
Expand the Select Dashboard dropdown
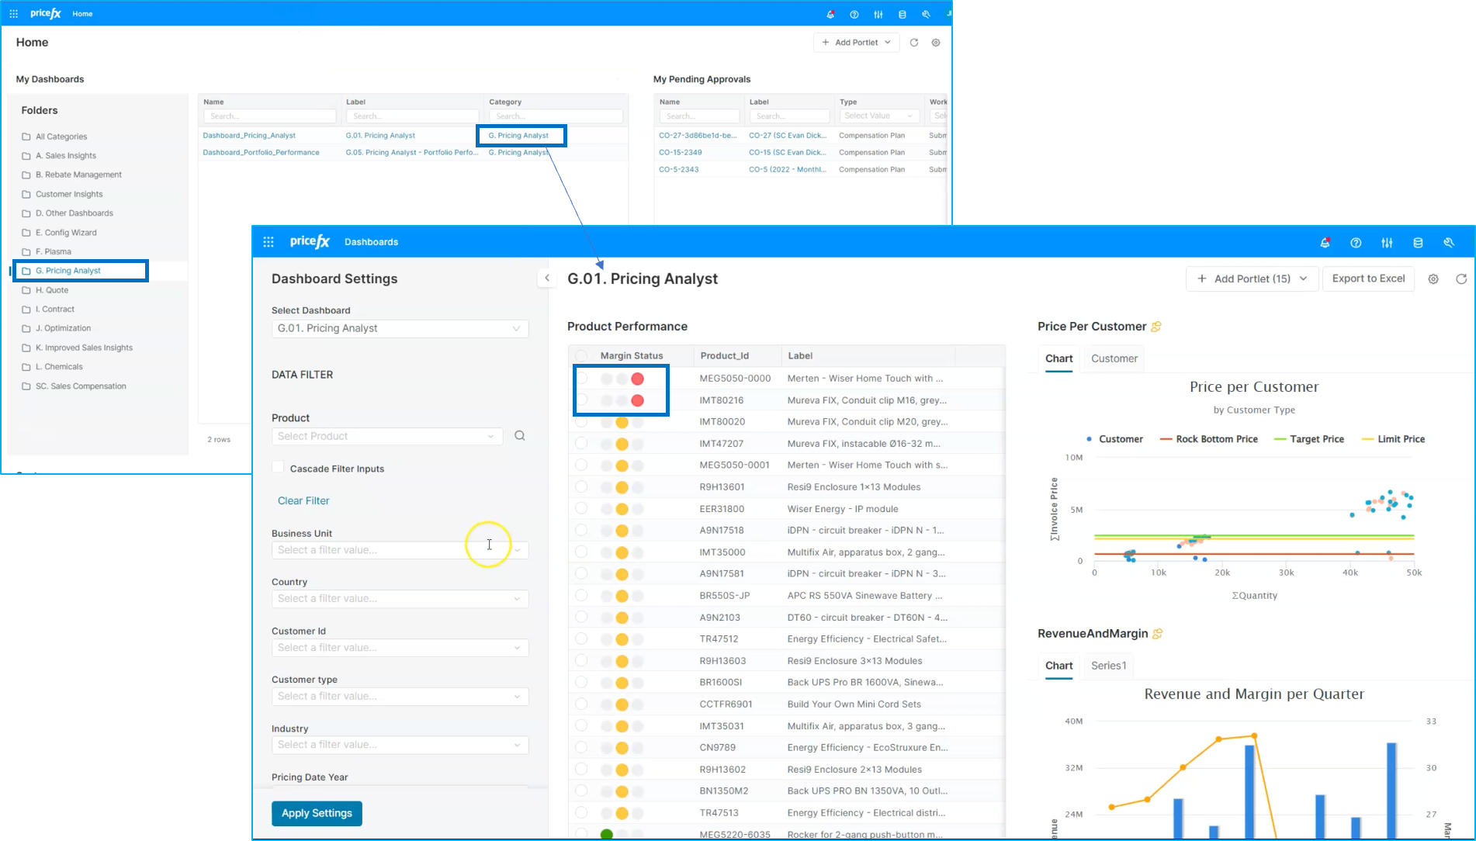pos(400,329)
